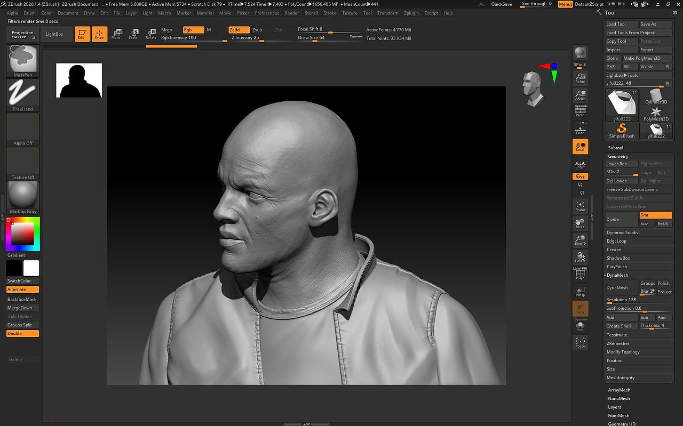This screenshot has width=683, height=426.
Task: Expand the Modify Topology section
Action: point(623,352)
